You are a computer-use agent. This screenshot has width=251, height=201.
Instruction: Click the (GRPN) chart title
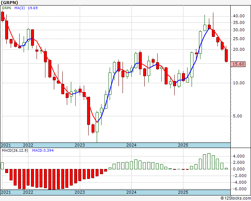pos(10,3)
